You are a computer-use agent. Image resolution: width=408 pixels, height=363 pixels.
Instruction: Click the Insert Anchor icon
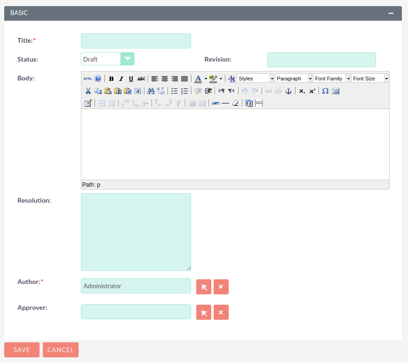click(x=288, y=91)
